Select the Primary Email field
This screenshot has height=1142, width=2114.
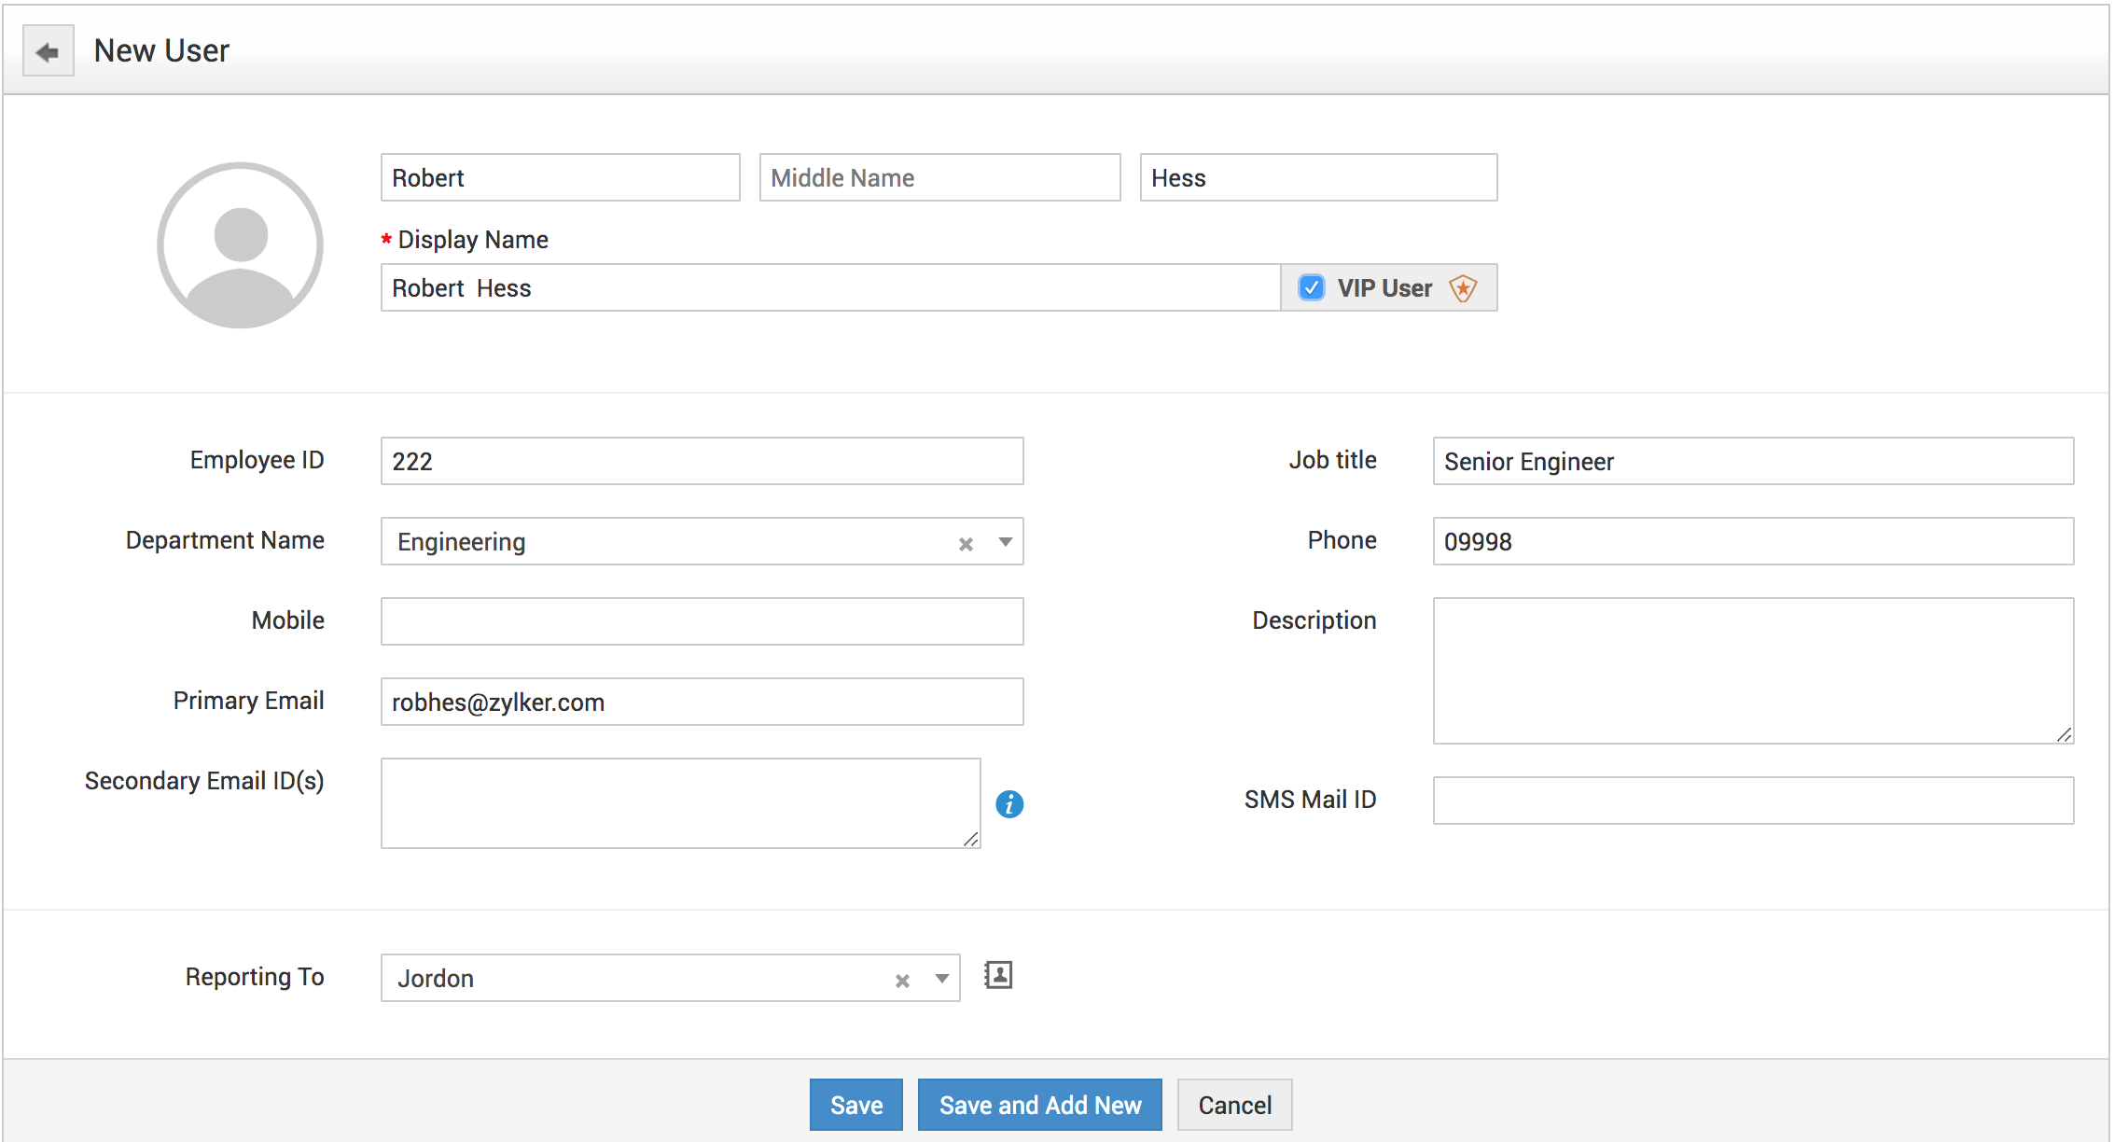(702, 702)
